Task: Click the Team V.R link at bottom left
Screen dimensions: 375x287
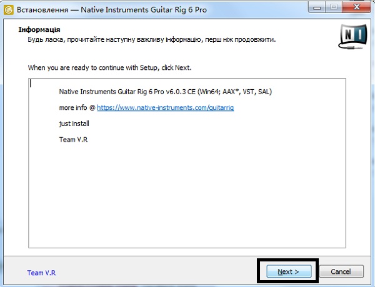Action: [x=41, y=273]
